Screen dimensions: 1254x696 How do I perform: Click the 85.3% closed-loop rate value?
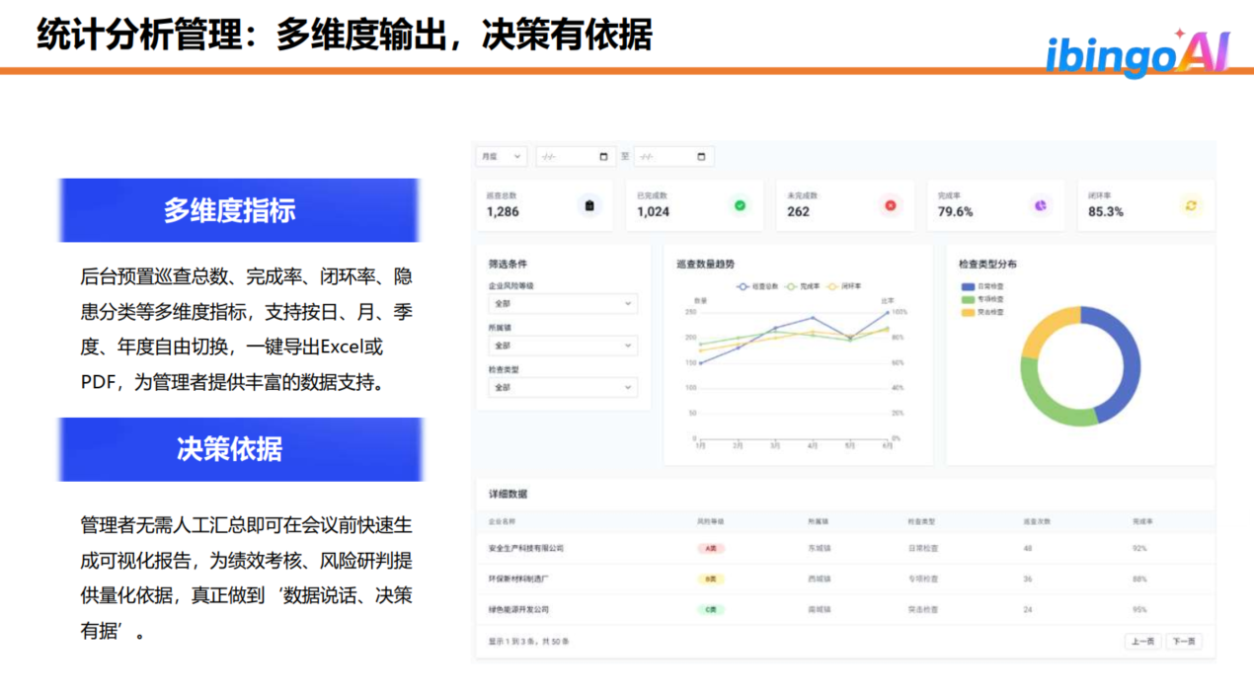click(x=1106, y=211)
